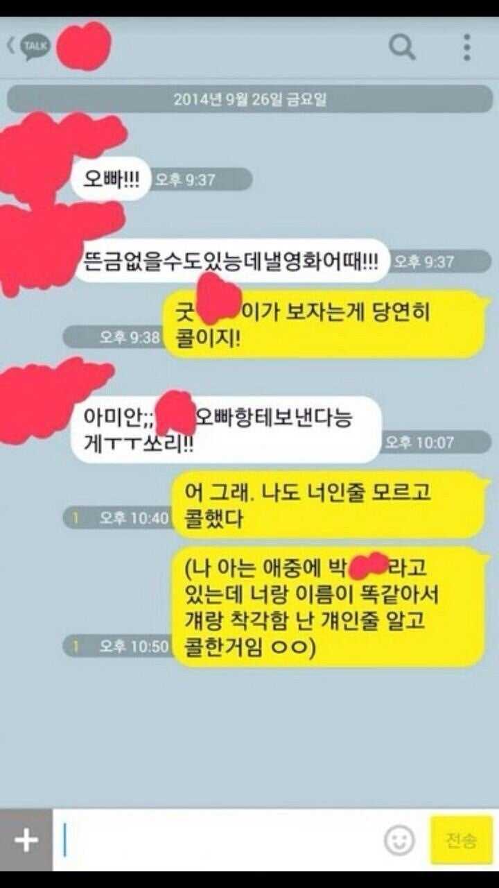Screen dimensions: 499x888
Task: Tap the 2014년 9월 26일 date banner
Action: (249, 99)
